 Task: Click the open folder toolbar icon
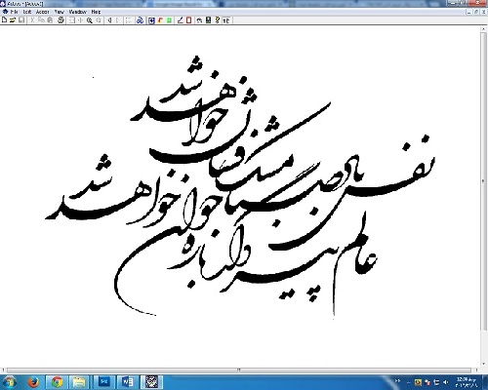pyautogui.click(x=13, y=20)
